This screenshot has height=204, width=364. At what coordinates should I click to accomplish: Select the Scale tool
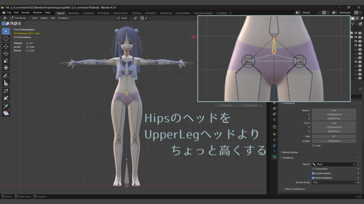click(6, 61)
